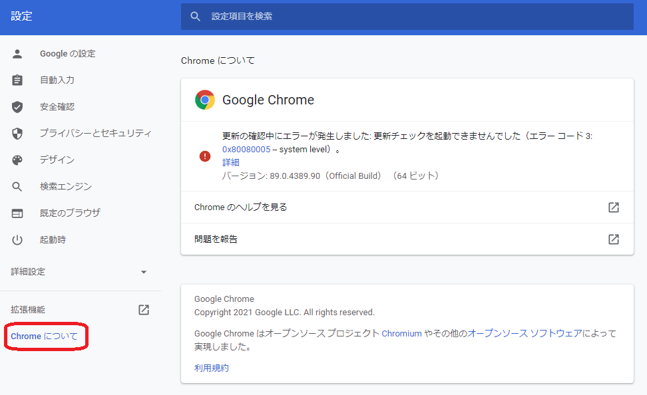The height and width of the screenshot is (395, 647).
Task: Click the browser window icon for 既定のブラウザ
Action: [17, 213]
